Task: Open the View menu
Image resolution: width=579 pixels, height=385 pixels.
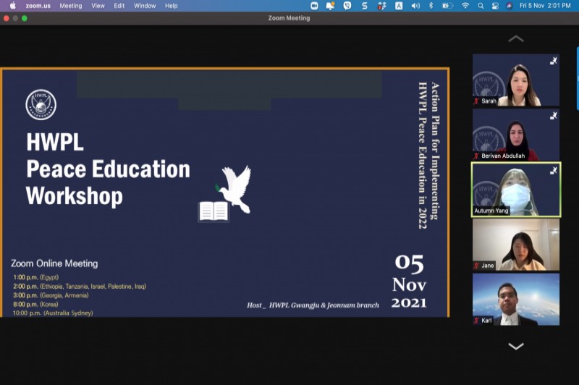Action: point(98,6)
